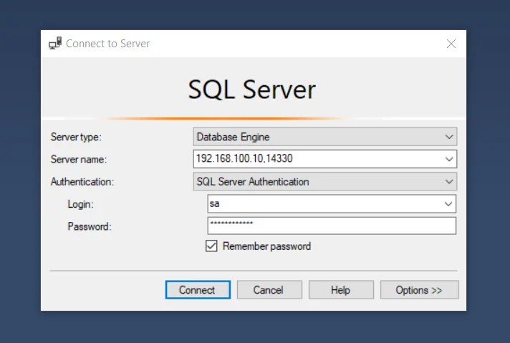Viewport: 510px width, 343px height.
Task: Click the Login label
Action: pyautogui.click(x=81, y=204)
